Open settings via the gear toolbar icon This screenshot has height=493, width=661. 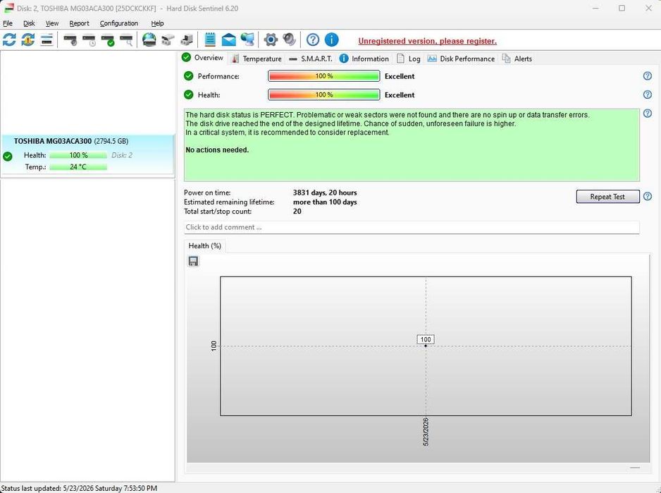click(x=271, y=39)
